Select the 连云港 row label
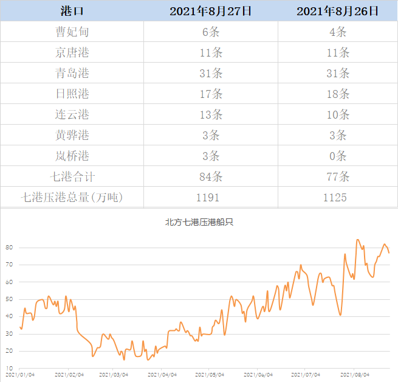 pos(72,114)
